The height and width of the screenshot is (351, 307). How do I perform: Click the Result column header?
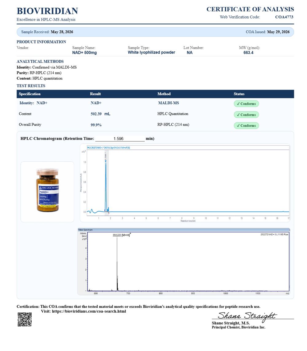click(x=95, y=94)
